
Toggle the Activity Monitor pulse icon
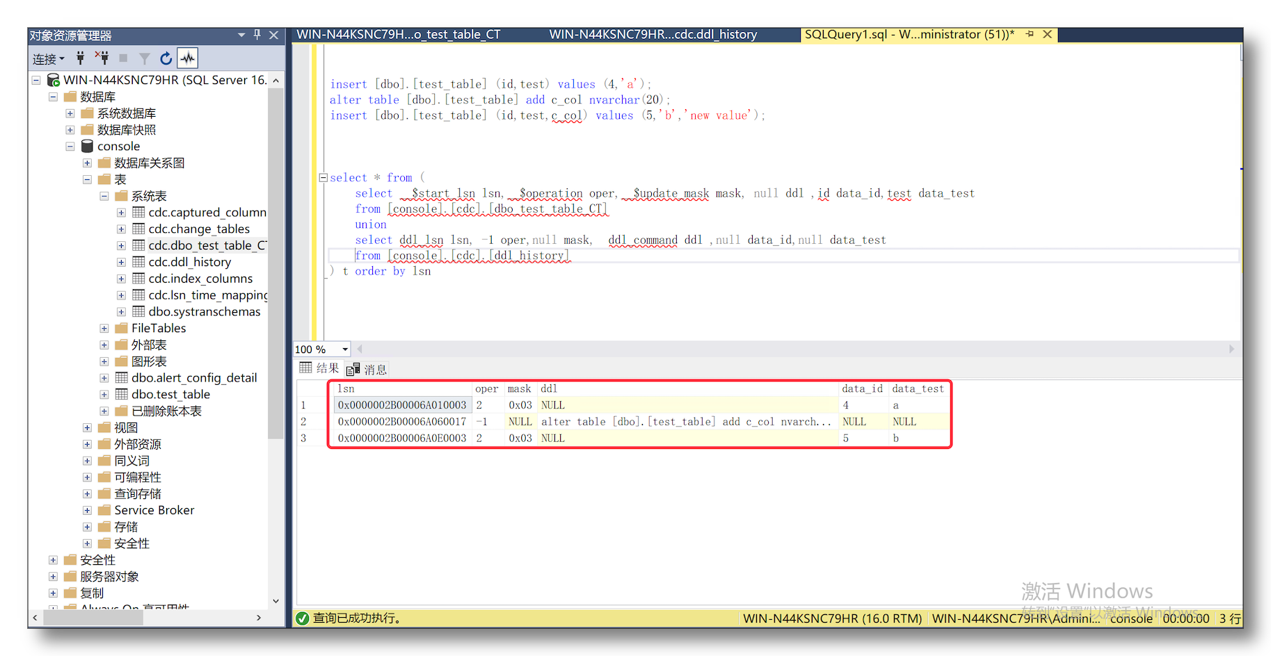[x=188, y=58]
